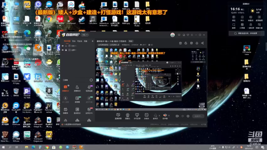The height and width of the screenshot is (150, 267).
Task: Open Steam desktop shortcut
Action: pos(82,20)
